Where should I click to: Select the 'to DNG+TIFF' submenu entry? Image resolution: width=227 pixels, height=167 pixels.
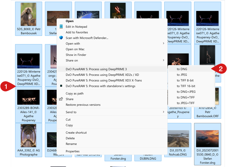[x=186, y=97]
